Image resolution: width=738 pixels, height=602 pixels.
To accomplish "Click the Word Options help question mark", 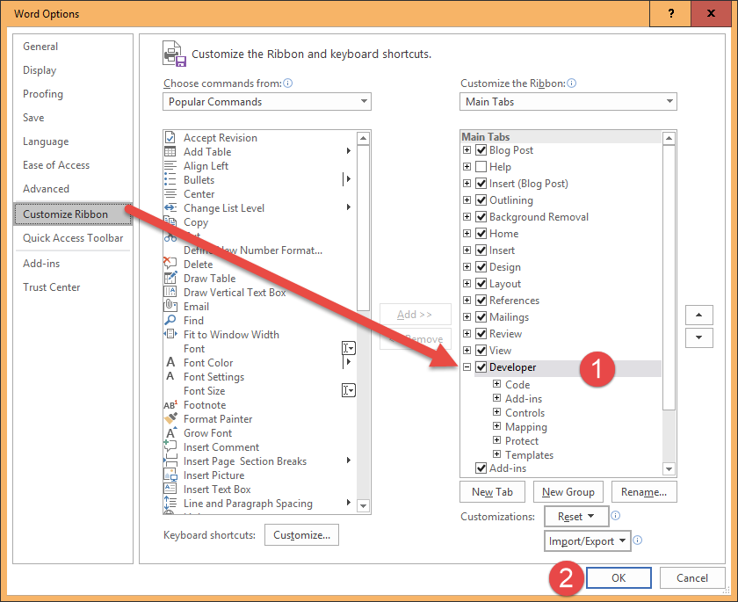I will pos(670,14).
